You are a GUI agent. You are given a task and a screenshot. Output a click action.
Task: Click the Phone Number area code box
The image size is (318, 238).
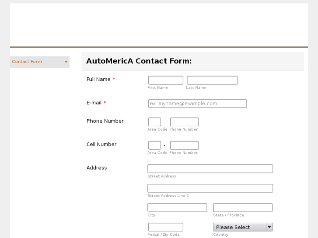154,122
